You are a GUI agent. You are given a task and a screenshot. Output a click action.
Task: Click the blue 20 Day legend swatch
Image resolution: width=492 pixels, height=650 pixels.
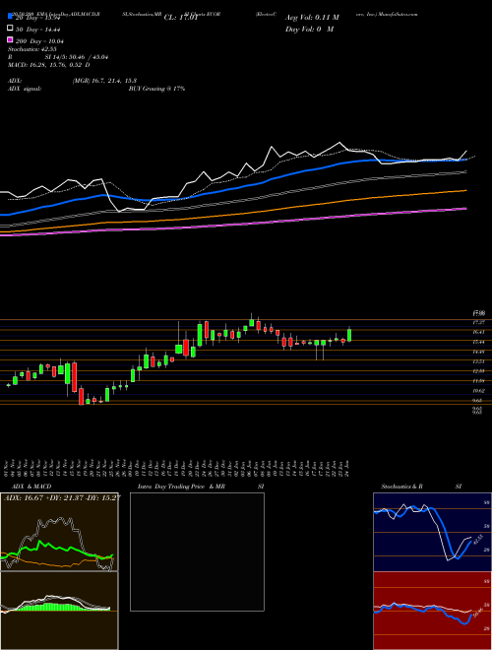coord(10,16)
